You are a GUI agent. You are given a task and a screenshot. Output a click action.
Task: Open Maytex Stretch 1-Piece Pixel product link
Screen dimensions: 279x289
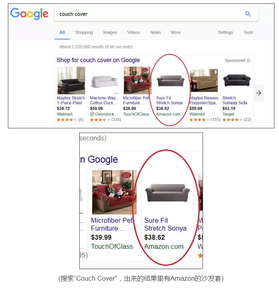point(71,100)
